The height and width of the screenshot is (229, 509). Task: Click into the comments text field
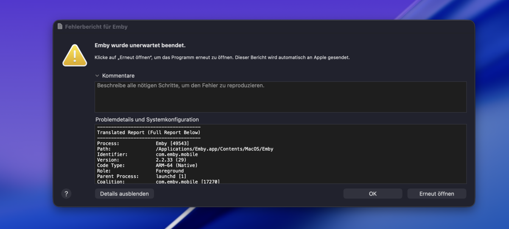point(280,97)
